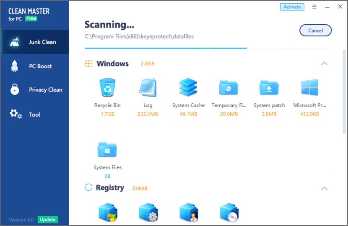Click the Windows section logo icon
The image size is (348, 226).
(x=88, y=64)
